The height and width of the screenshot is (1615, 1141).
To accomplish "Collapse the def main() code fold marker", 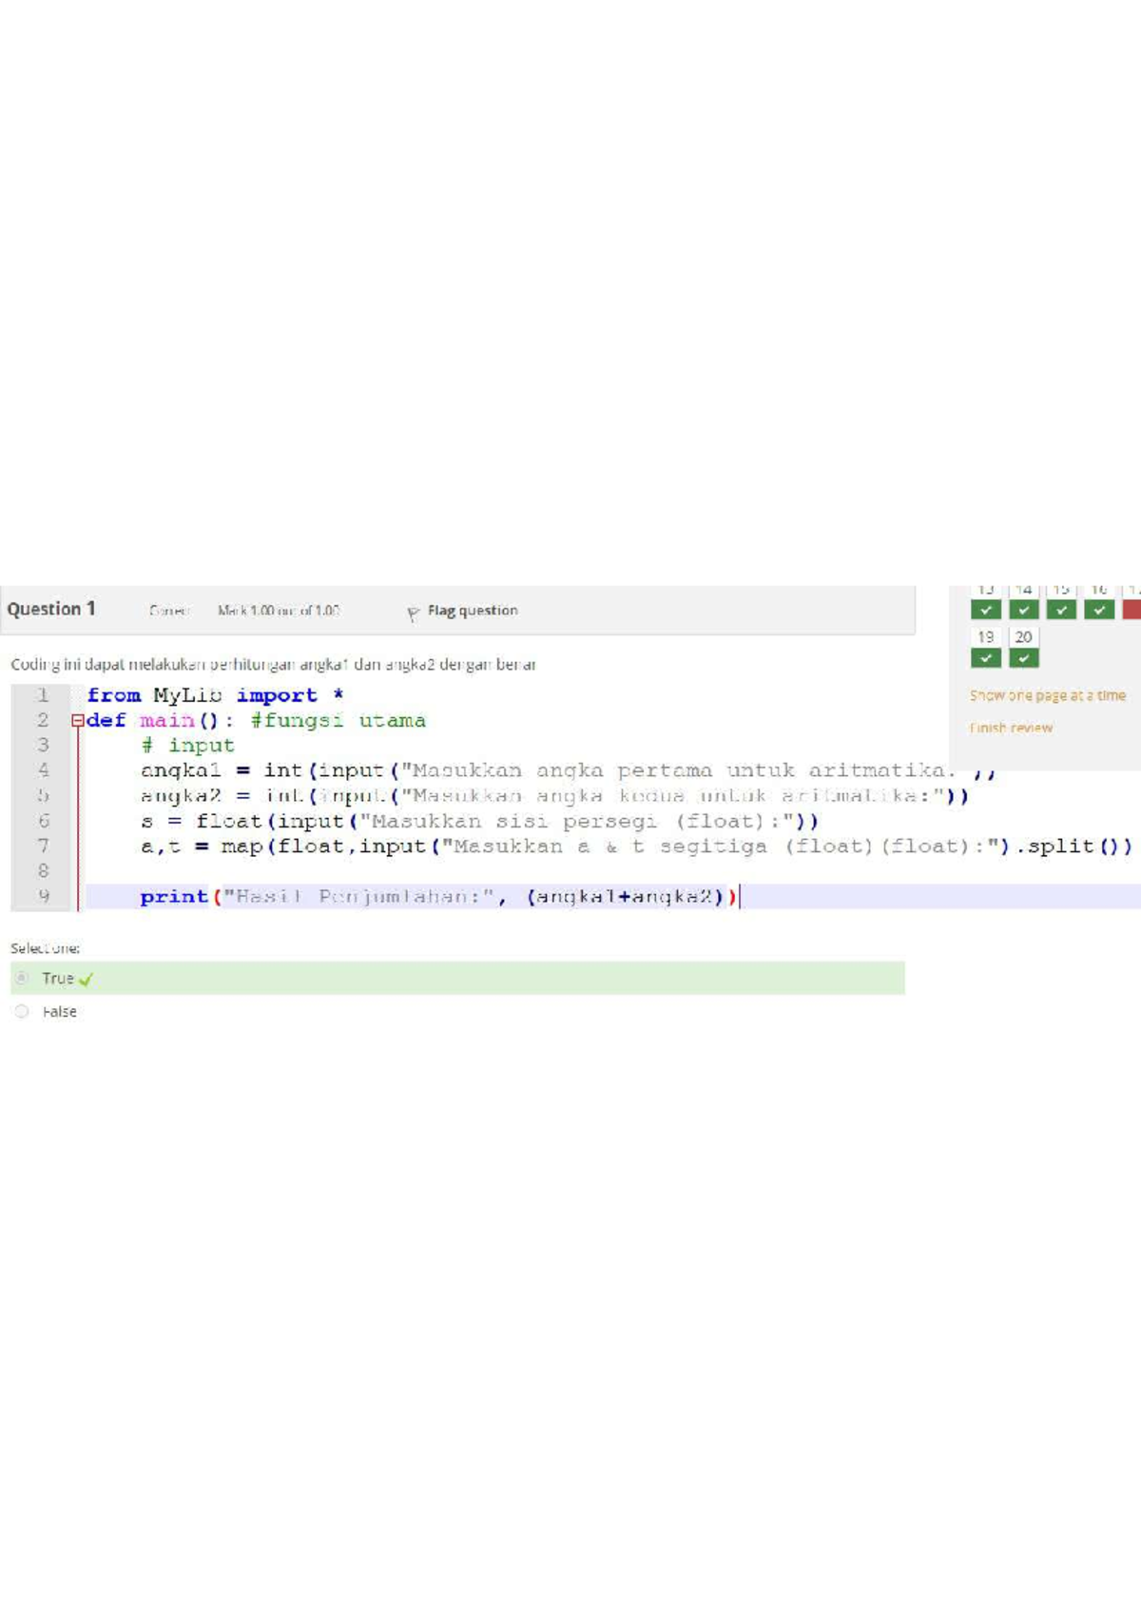I will (77, 721).
